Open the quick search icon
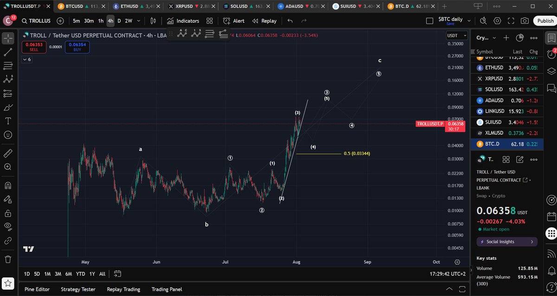This screenshot has height=296, width=557. [483, 21]
